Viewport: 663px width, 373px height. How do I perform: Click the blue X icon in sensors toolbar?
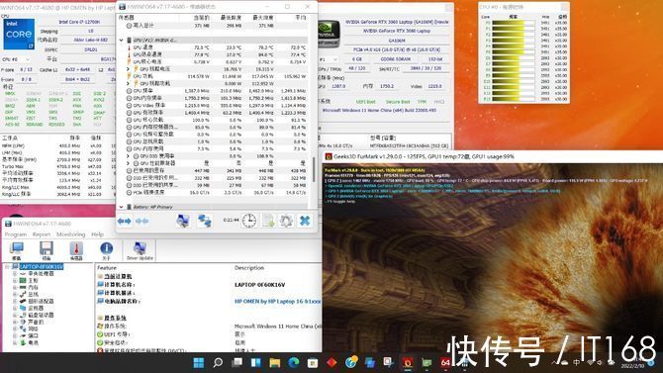pos(305,221)
